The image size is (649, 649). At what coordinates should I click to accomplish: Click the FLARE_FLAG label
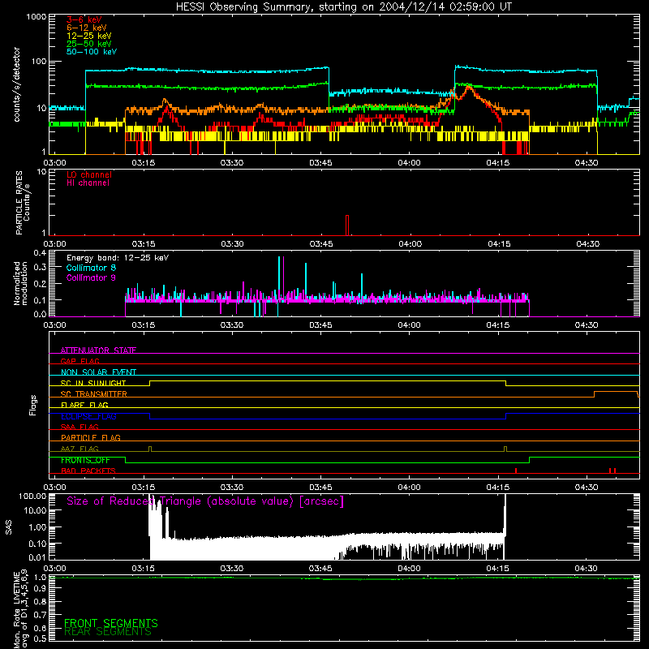tap(84, 405)
